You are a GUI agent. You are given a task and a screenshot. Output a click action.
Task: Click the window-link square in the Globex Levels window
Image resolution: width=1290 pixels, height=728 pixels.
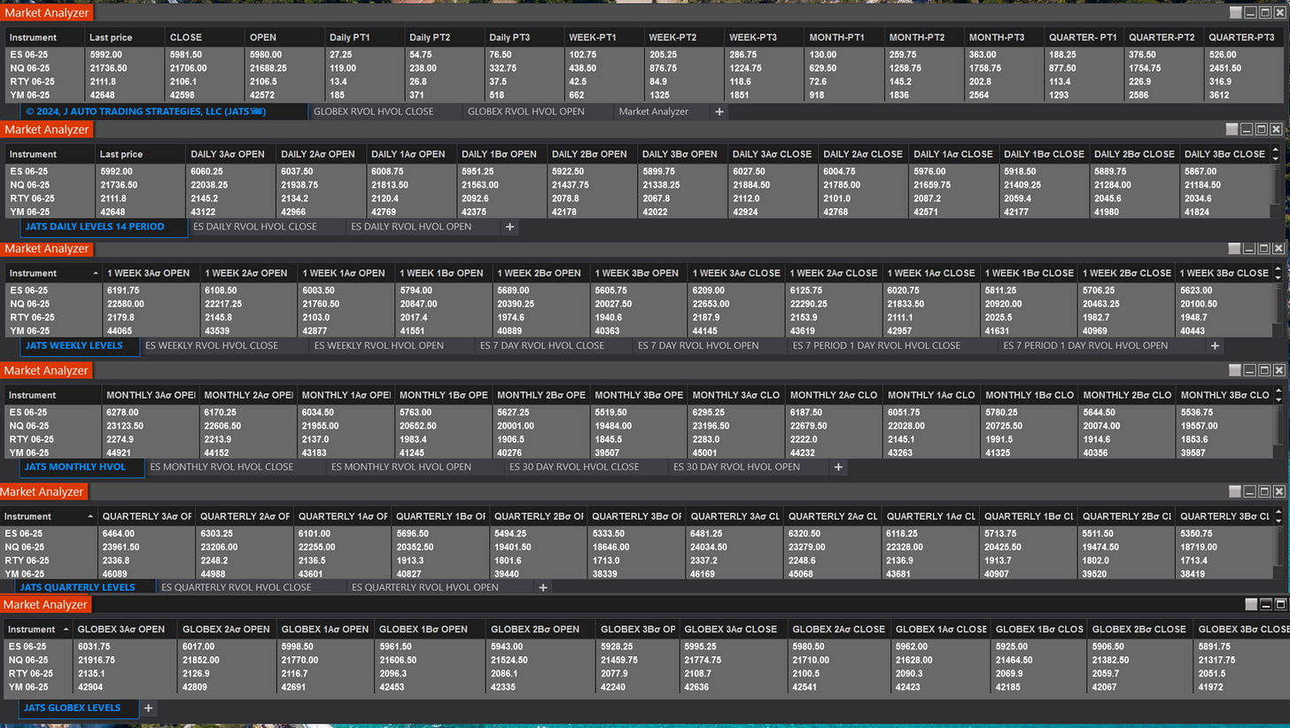pyautogui.click(x=1251, y=605)
